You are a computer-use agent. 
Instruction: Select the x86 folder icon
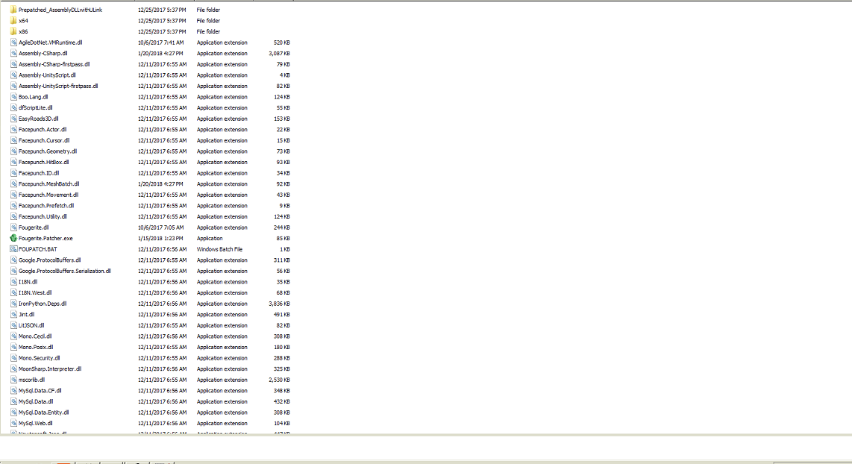[x=13, y=31]
